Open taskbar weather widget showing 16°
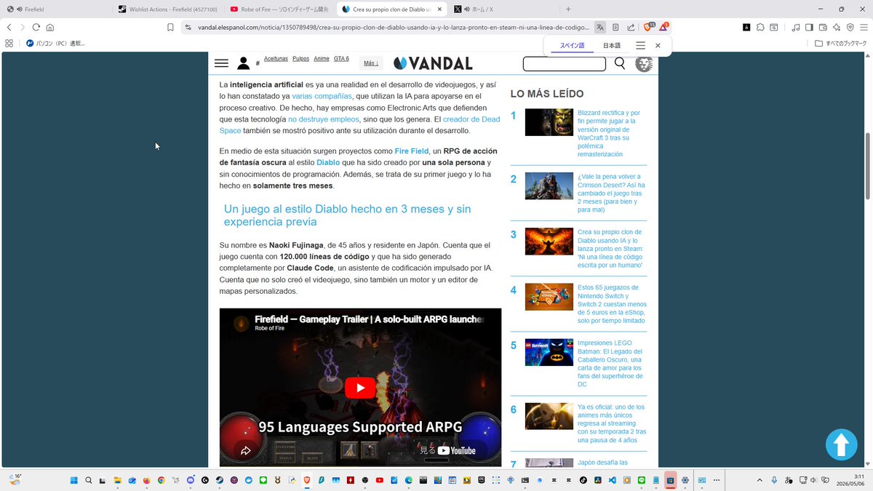 (15, 479)
